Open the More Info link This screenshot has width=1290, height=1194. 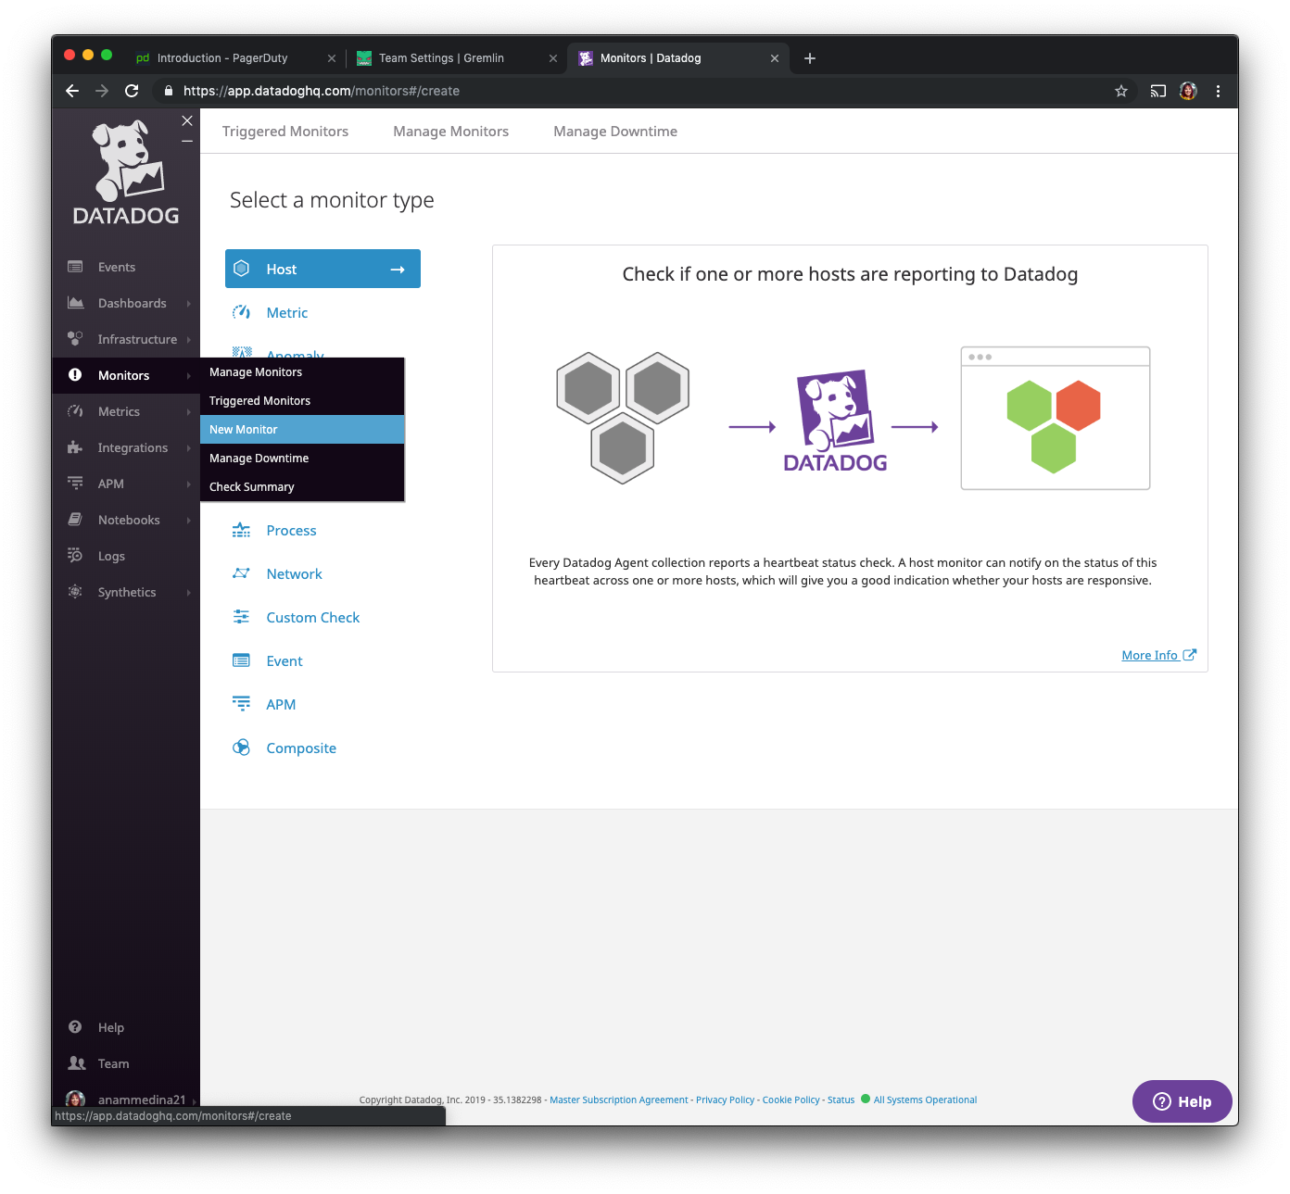click(1158, 655)
